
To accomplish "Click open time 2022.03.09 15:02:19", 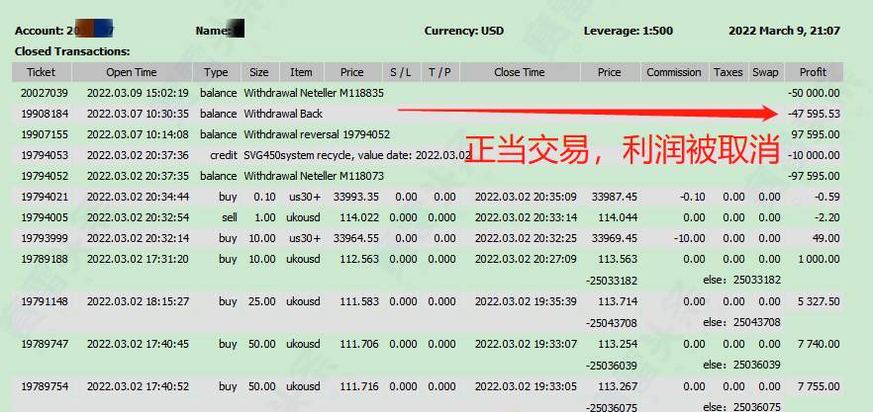I will [138, 93].
